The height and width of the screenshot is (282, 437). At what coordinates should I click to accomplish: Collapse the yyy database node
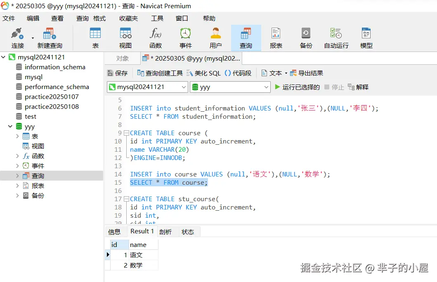[10, 127]
